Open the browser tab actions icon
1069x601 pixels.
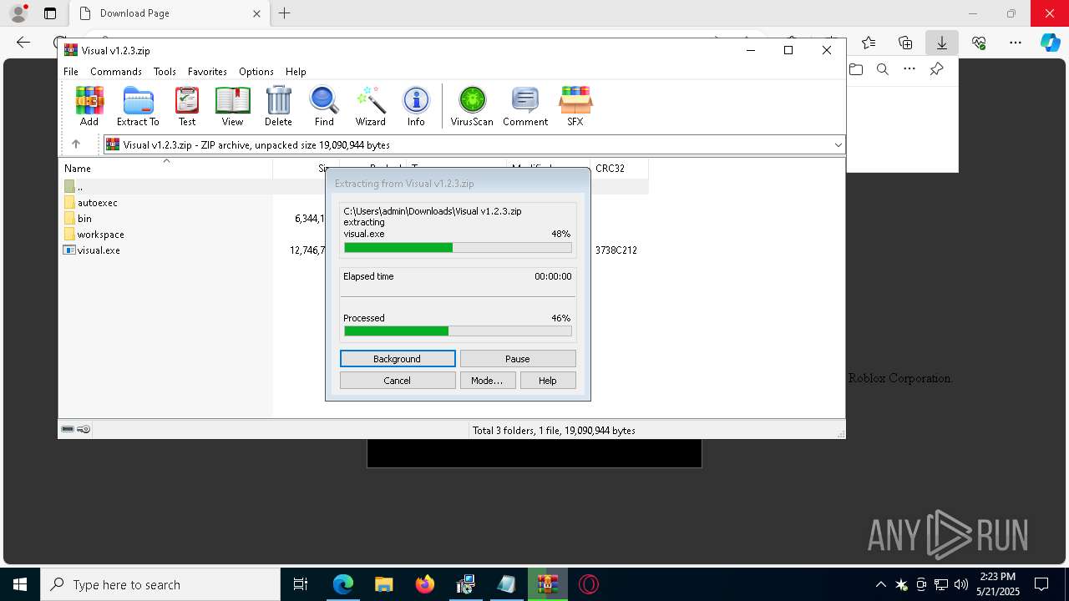click(50, 13)
